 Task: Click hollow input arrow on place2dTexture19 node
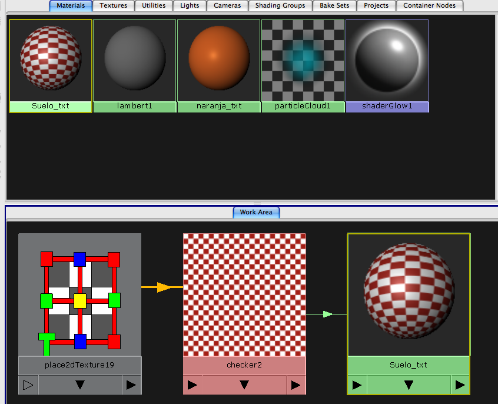27,385
